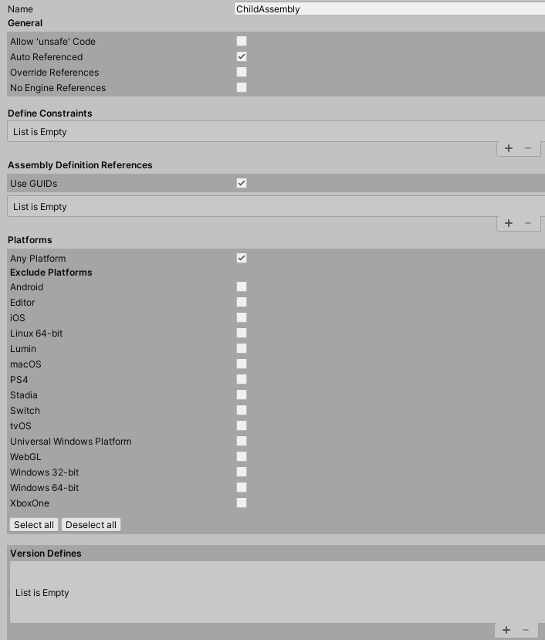Uncheck Use GUIDs option

tap(242, 183)
